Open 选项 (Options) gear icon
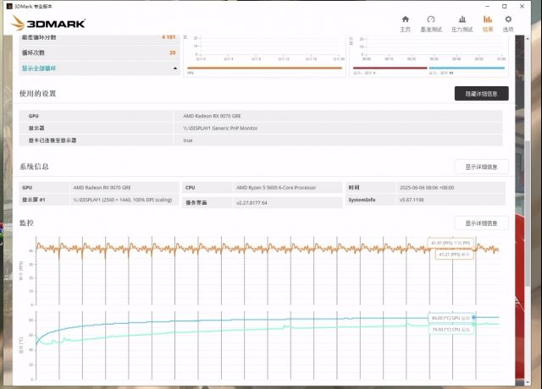This screenshot has height=389, width=542. tap(508, 22)
